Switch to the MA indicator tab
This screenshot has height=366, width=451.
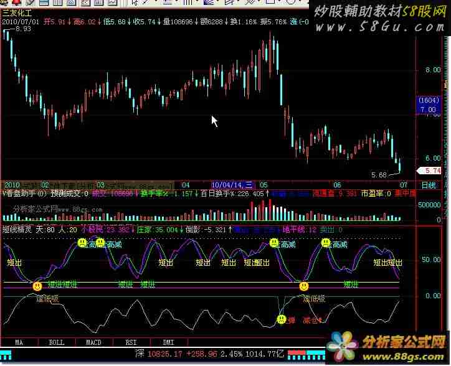click(x=19, y=342)
